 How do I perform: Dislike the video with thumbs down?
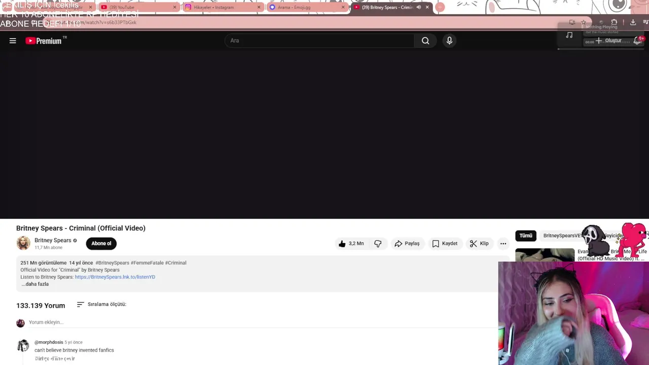pyautogui.click(x=378, y=243)
